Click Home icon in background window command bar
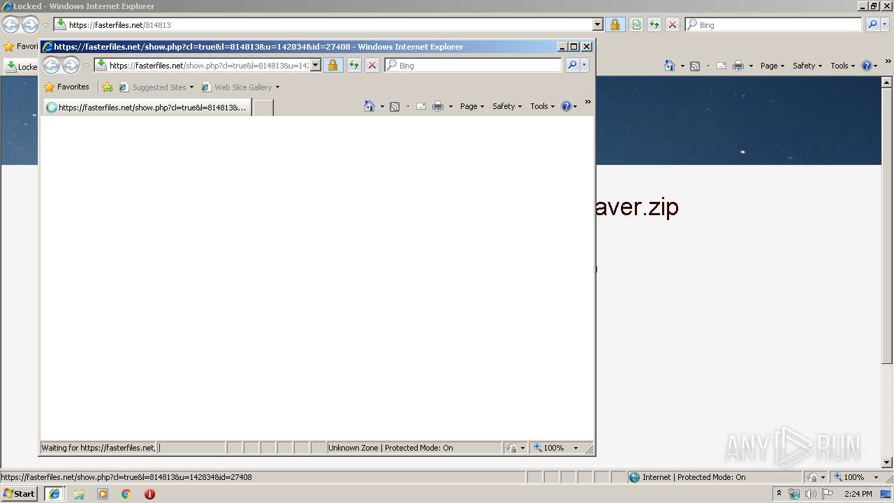 [x=670, y=66]
